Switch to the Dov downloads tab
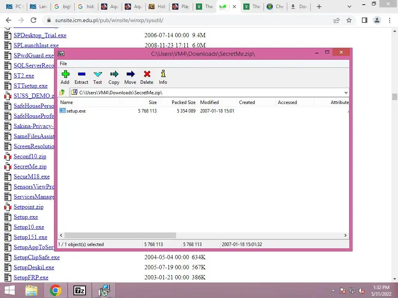 click(x=299, y=7)
